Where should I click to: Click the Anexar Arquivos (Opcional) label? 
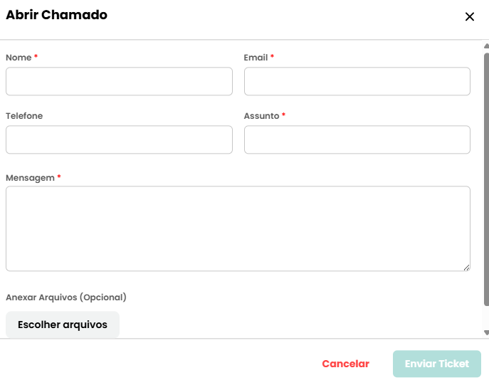click(66, 297)
